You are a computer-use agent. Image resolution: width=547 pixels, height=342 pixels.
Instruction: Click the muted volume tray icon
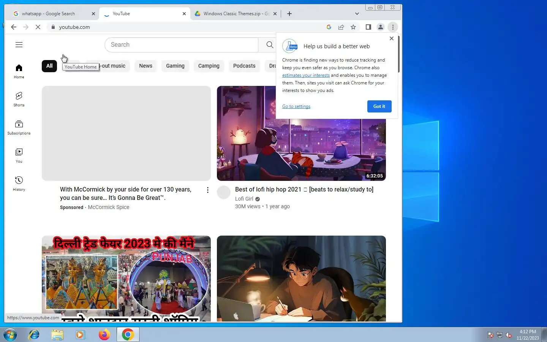pyautogui.click(x=509, y=335)
